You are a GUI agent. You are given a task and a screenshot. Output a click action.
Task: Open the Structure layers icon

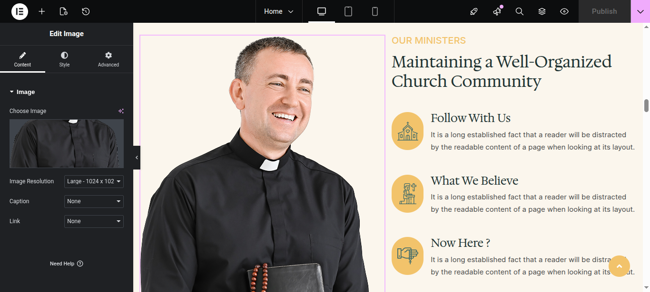(542, 11)
